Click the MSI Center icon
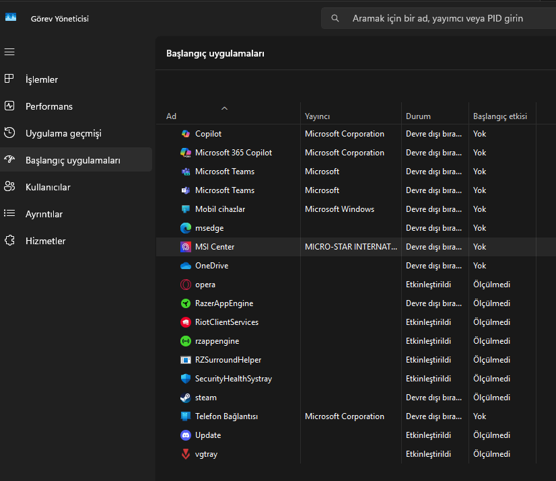Screen dimensions: 556x481 click(x=186, y=247)
